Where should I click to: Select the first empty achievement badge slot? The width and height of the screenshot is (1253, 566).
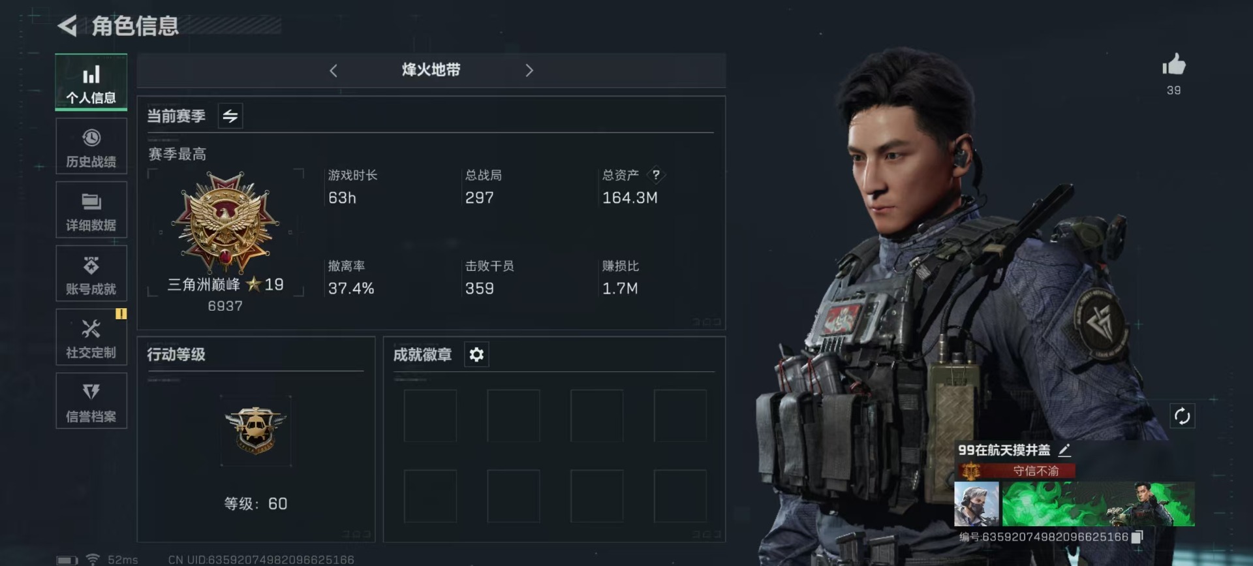[430, 416]
